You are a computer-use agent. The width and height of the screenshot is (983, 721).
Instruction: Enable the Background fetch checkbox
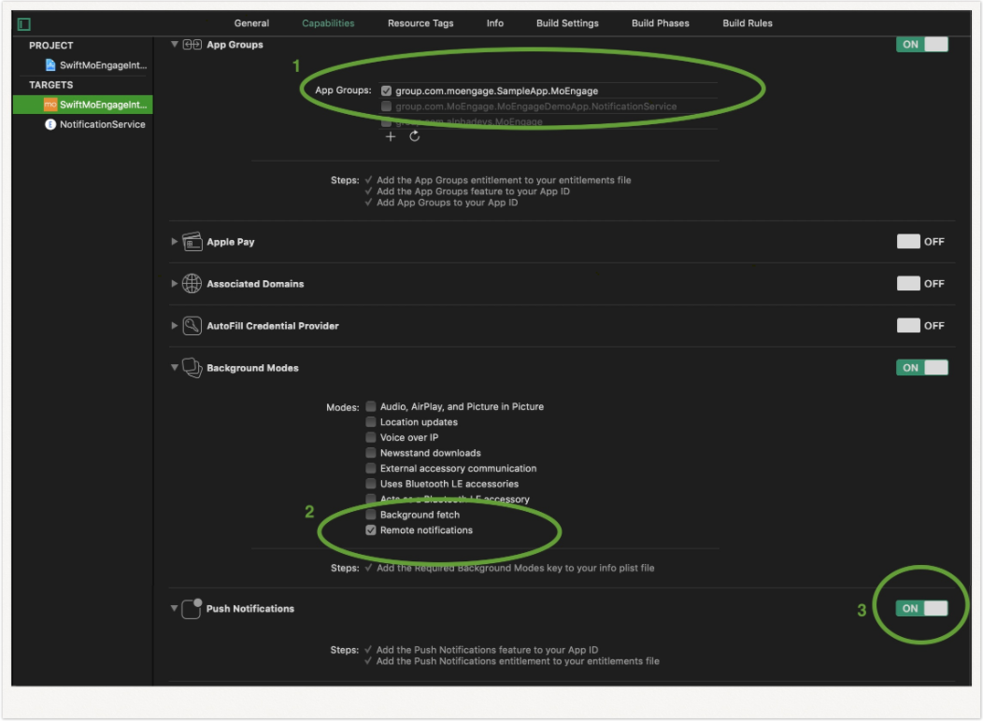371,515
